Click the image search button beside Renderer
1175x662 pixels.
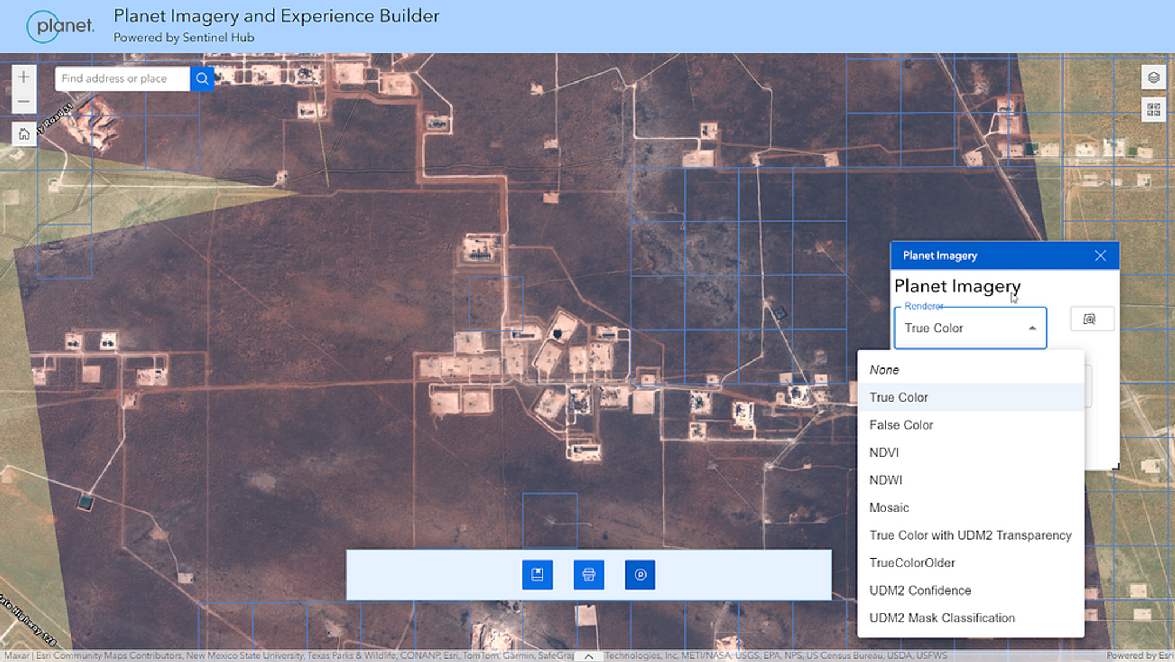point(1091,319)
